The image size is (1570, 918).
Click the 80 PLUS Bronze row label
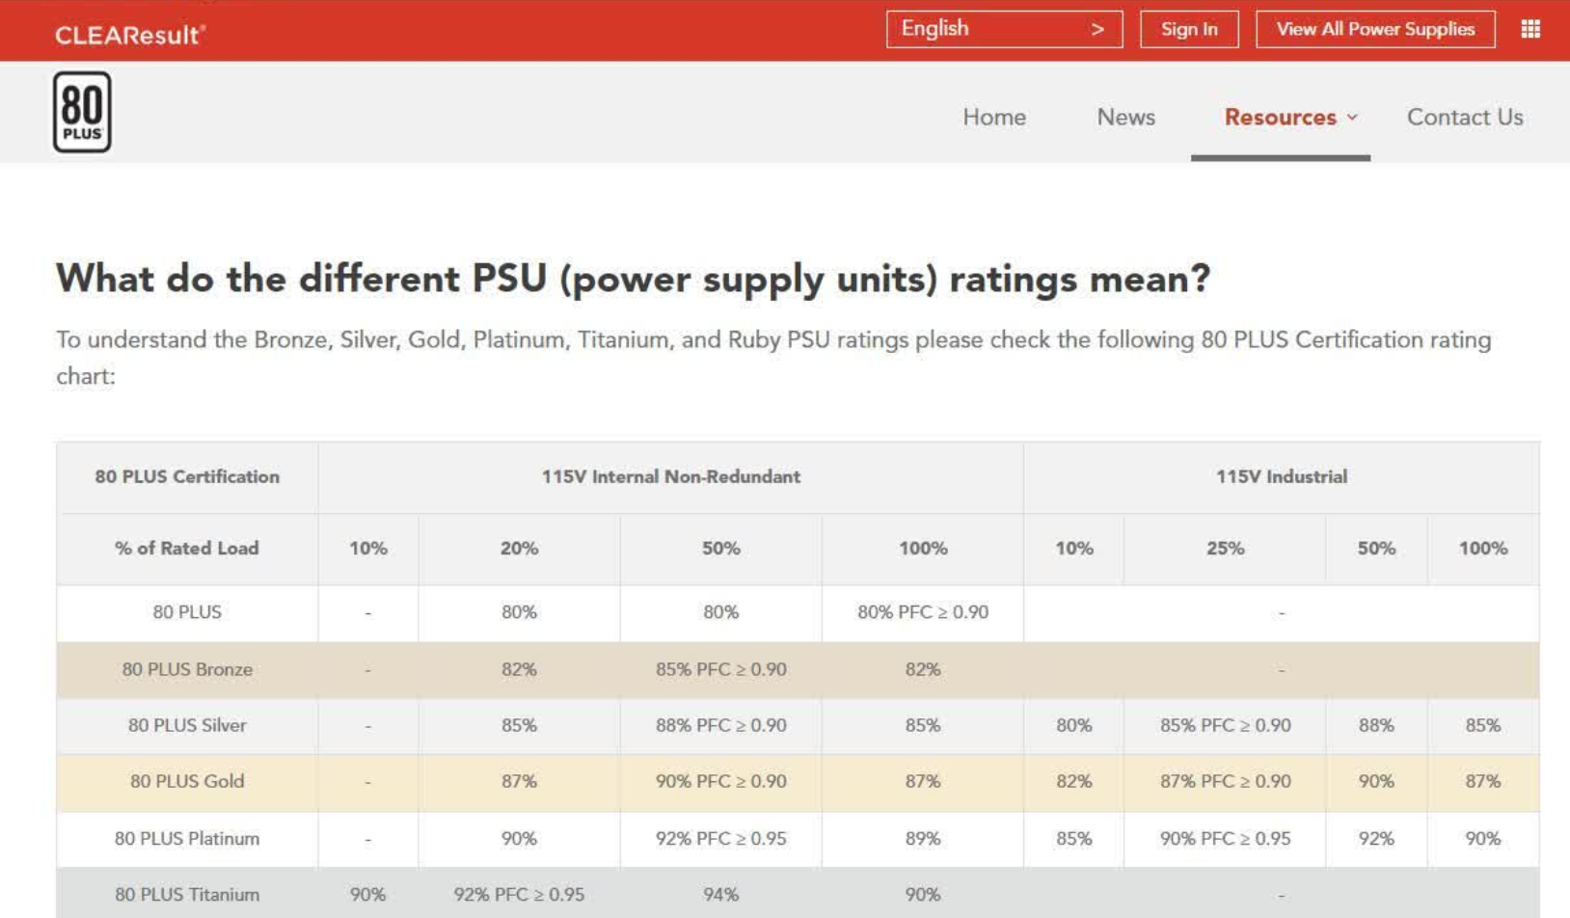click(187, 669)
